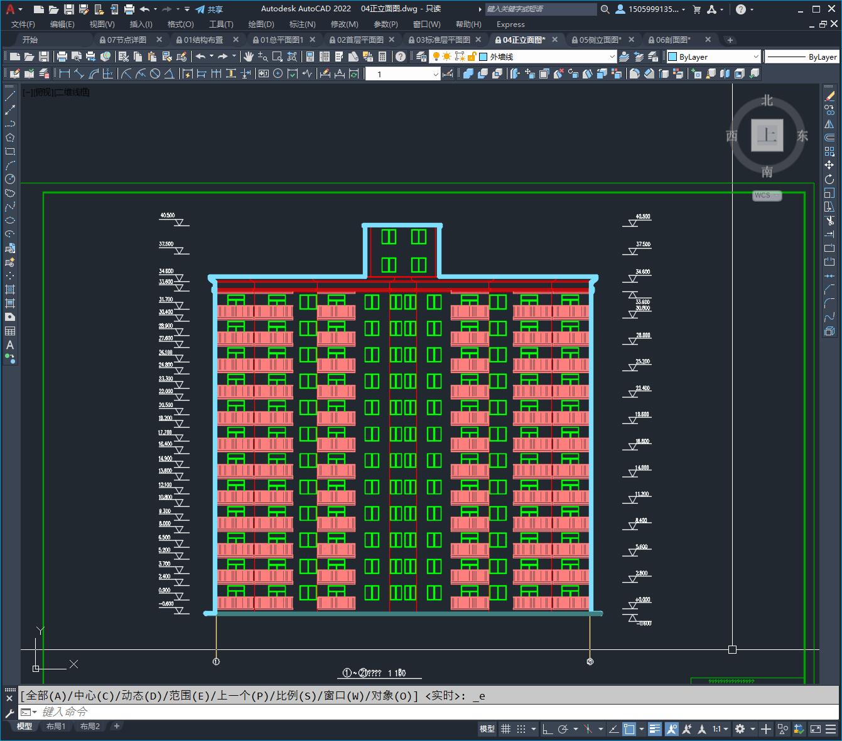842x741 pixels.
Task: Click the layer color swatch beside 外墙线
Action: click(483, 57)
